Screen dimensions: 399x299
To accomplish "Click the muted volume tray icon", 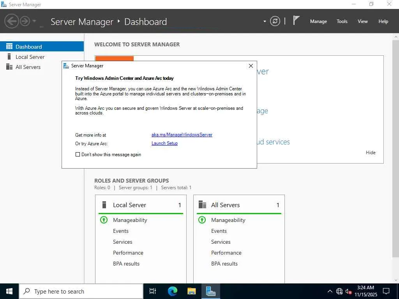I will coord(348,291).
